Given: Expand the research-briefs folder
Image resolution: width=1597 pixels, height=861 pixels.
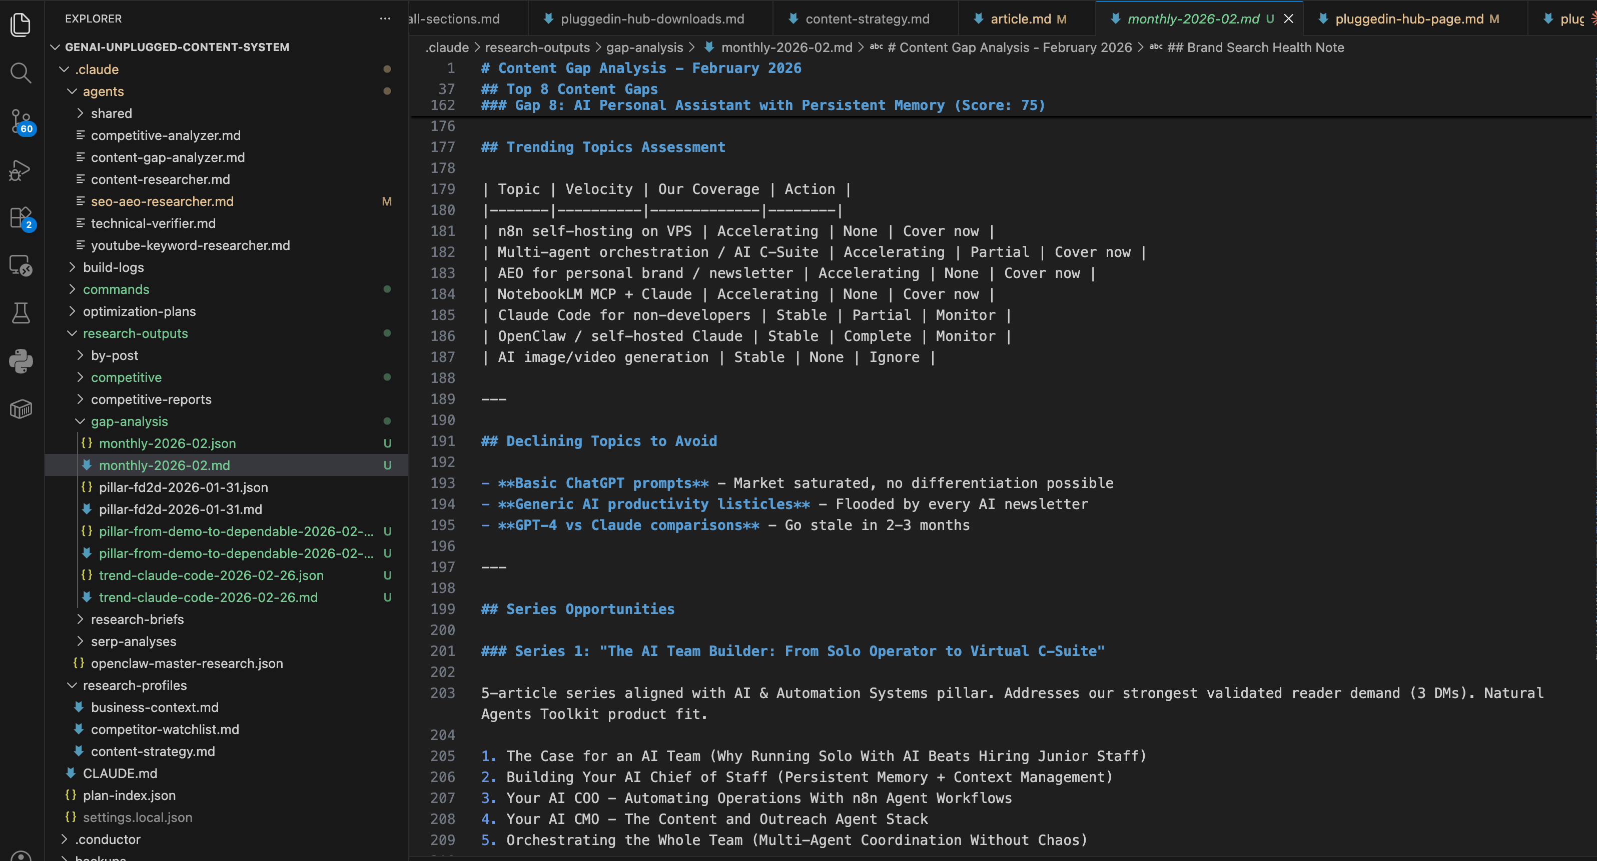Looking at the screenshot, I should coord(137,619).
